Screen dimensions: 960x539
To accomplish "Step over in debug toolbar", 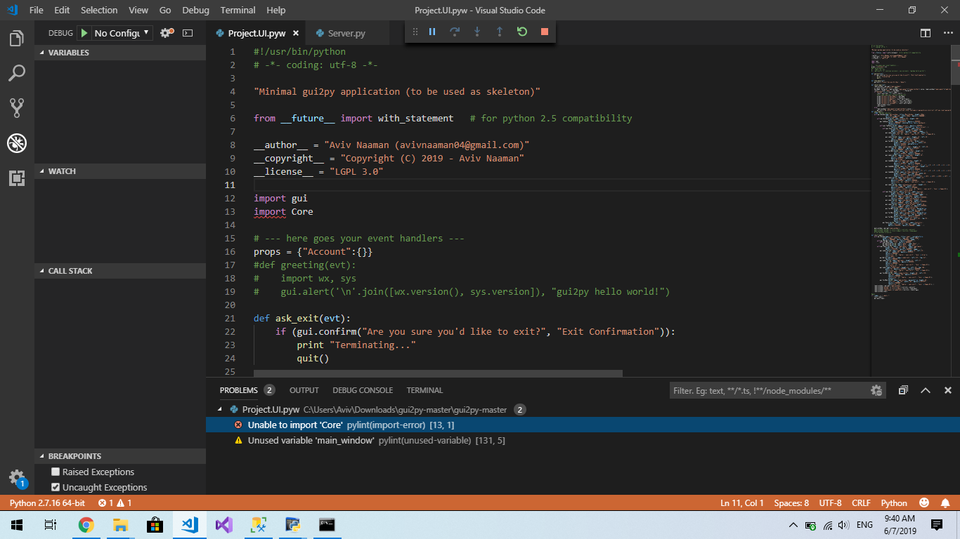I will (x=455, y=32).
